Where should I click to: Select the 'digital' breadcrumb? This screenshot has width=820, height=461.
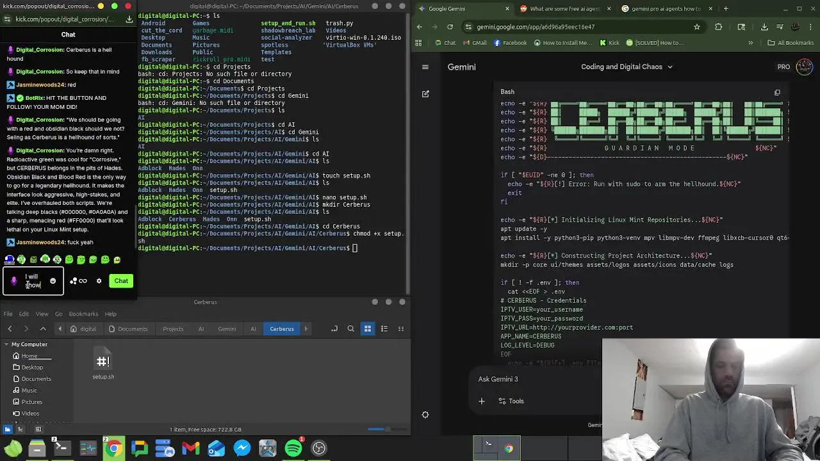pos(83,328)
